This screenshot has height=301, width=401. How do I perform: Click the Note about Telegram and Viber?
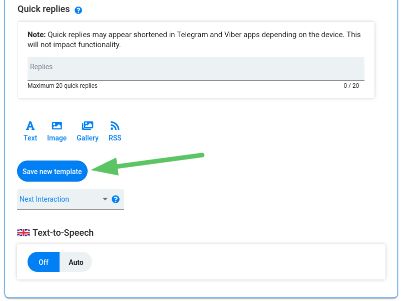point(194,40)
